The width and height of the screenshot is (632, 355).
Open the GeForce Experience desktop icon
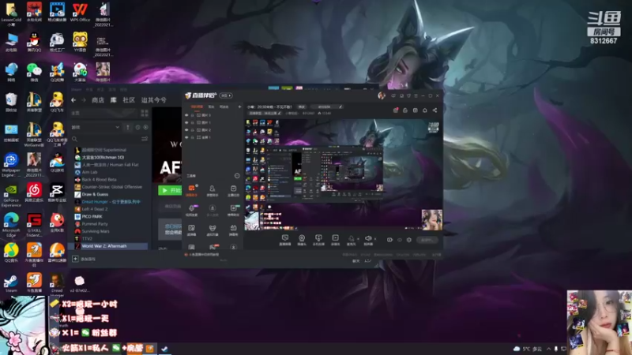(11, 195)
